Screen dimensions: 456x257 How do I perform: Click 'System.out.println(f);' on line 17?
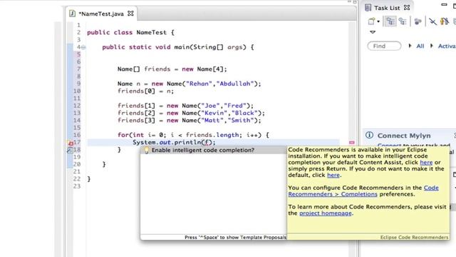174,142
